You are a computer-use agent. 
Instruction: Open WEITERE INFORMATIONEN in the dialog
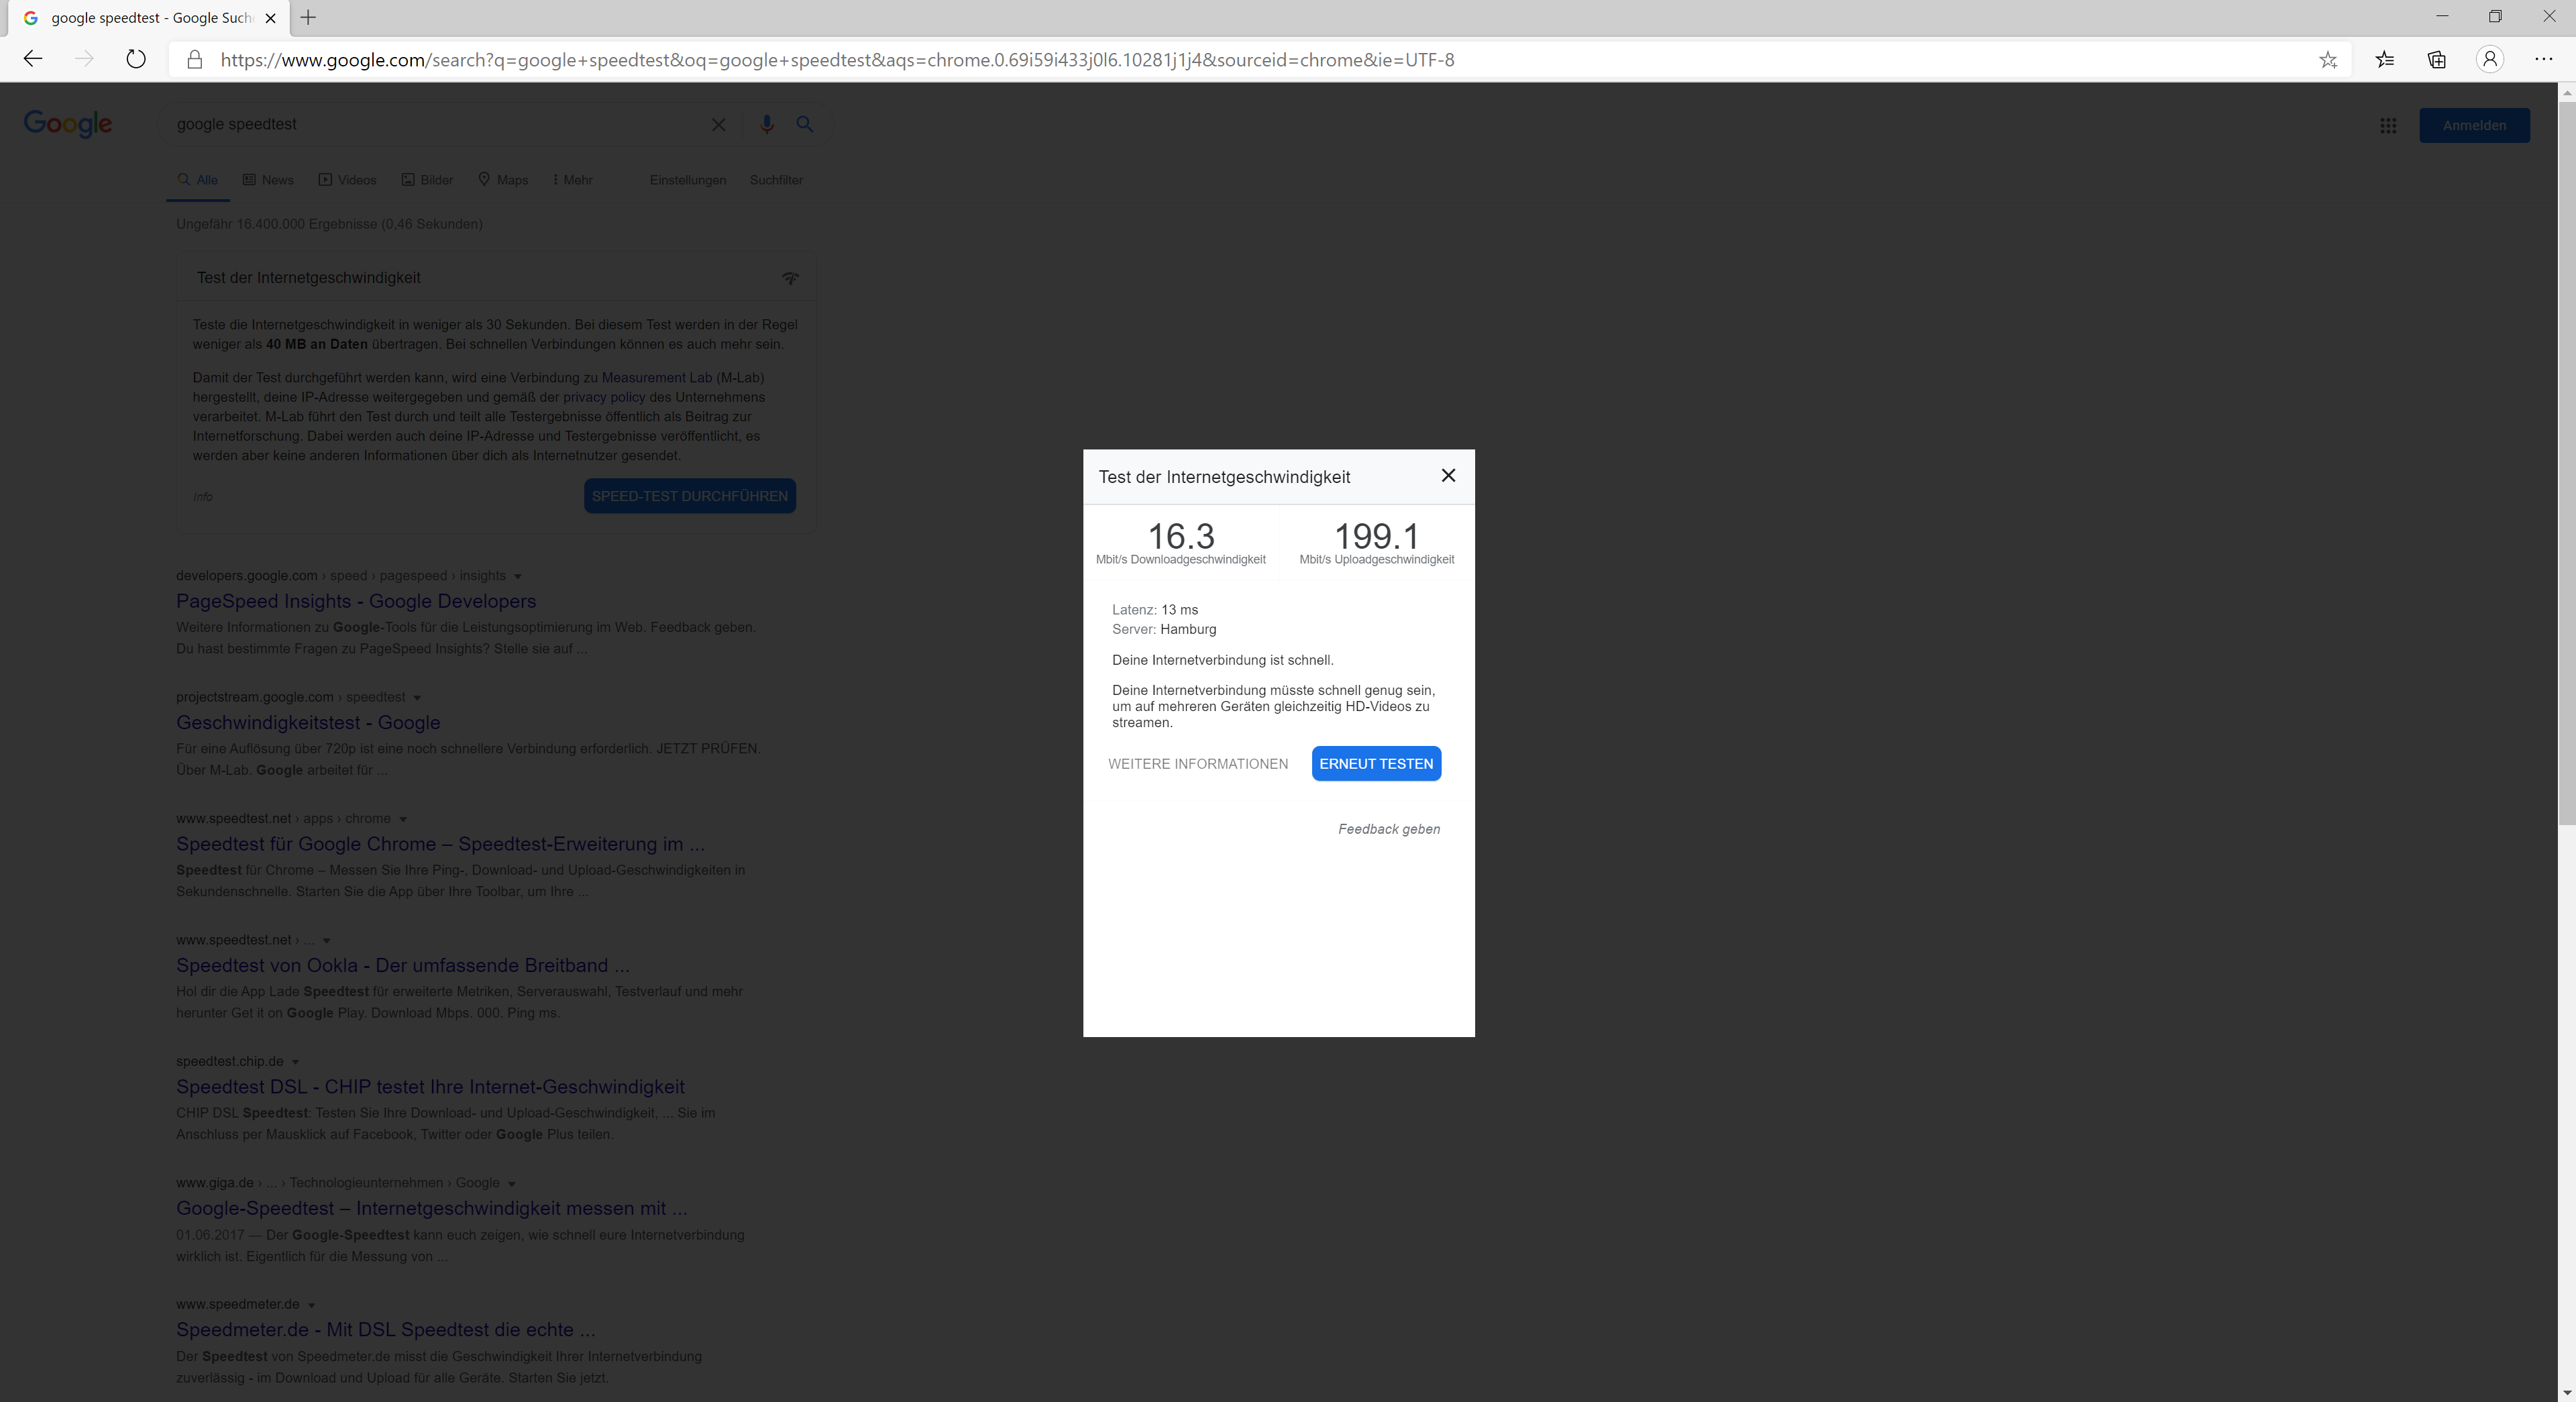pyautogui.click(x=1198, y=764)
